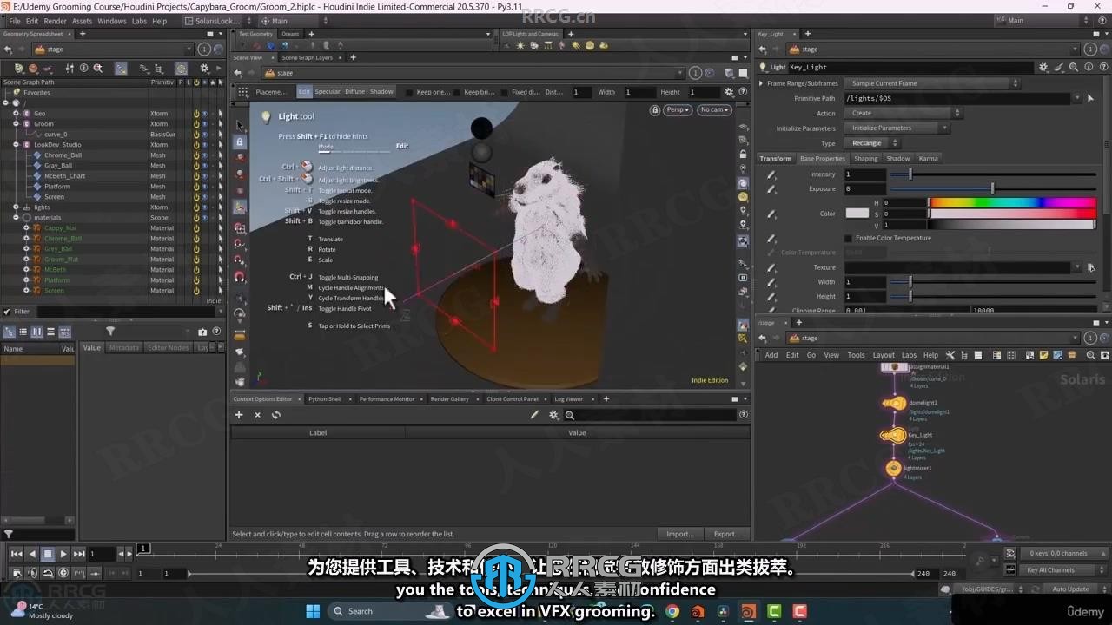Toggle viewport lock icon
This screenshot has height=625, width=1112.
point(655,110)
